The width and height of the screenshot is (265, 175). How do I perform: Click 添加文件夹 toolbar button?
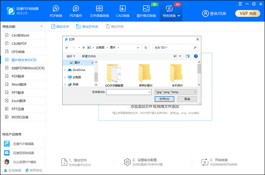point(87,26)
